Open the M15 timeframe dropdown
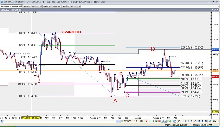 [136, 121]
